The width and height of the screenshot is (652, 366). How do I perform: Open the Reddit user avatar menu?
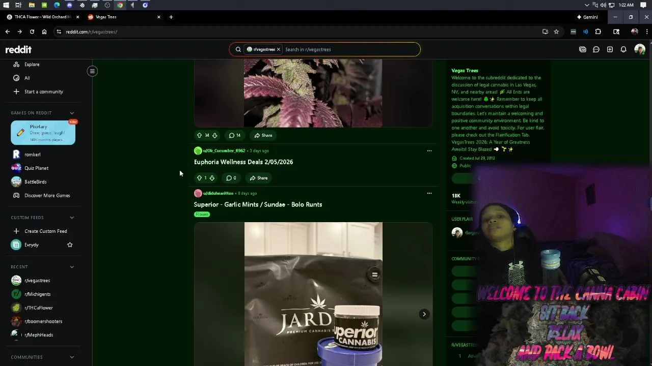click(x=640, y=49)
